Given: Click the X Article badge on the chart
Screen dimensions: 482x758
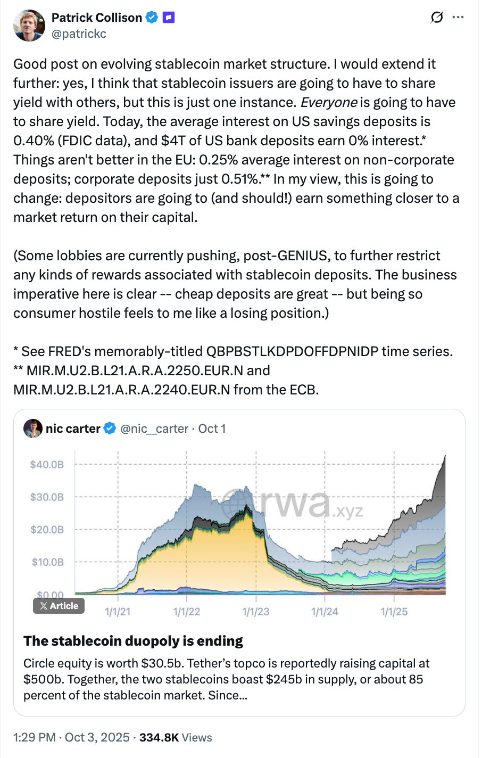Looking at the screenshot, I should (x=59, y=606).
